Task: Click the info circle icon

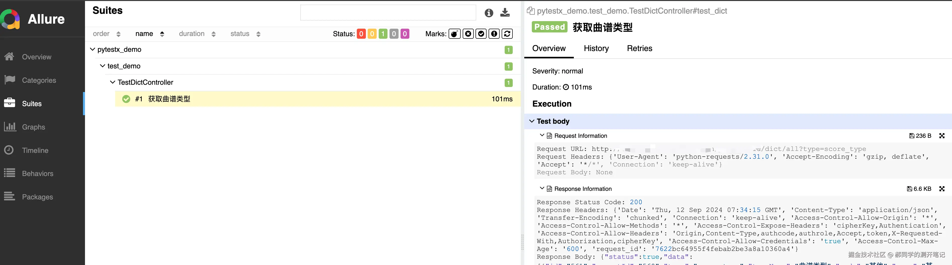Action: [489, 13]
